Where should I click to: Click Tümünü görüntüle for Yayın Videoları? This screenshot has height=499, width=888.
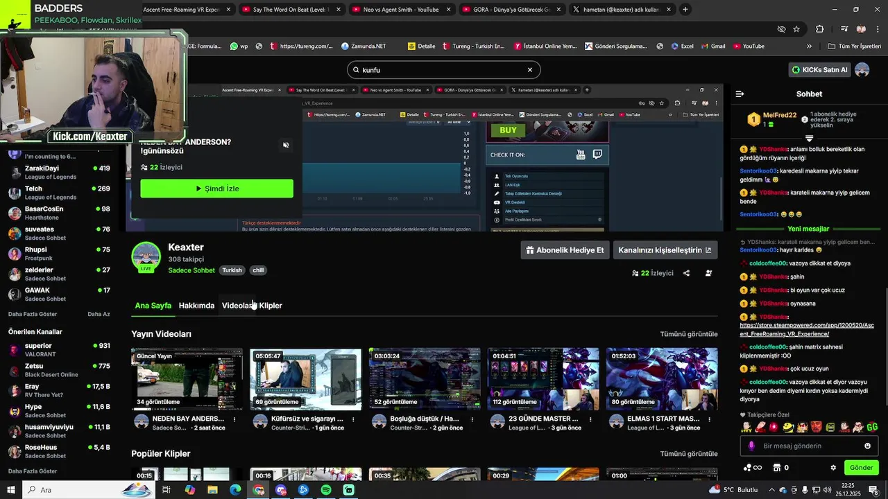click(689, 334)
